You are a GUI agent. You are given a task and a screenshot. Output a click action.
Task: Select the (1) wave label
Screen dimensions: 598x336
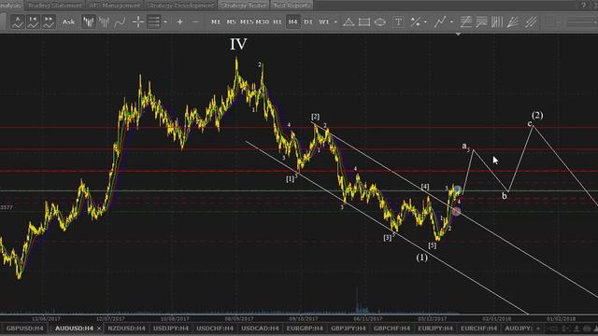421,258
